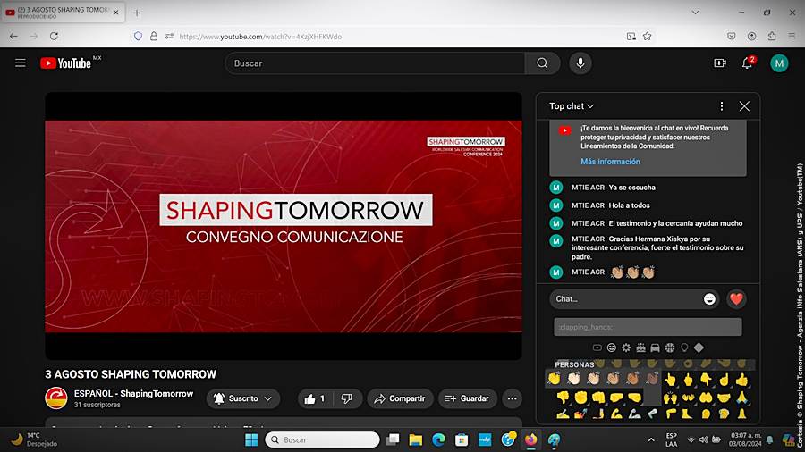Open the clock showing 03:07 a. m.

tap(744, 439)
